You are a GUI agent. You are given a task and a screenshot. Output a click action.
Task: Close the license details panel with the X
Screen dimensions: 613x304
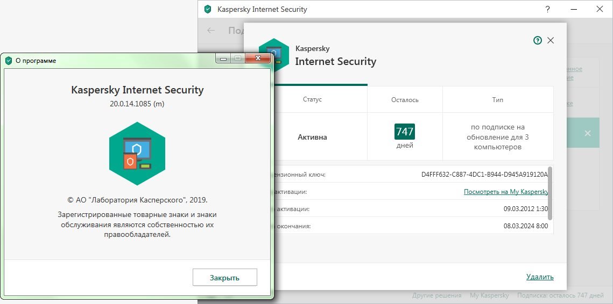551,40
